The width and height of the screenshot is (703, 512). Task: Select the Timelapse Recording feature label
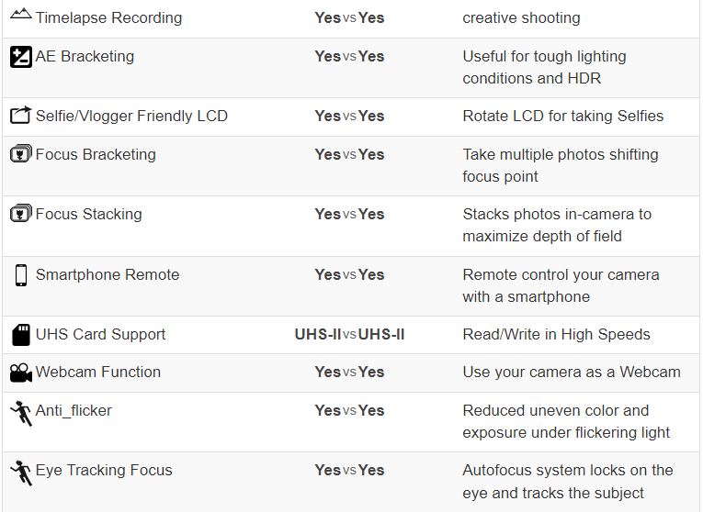(x=109, y=18)
